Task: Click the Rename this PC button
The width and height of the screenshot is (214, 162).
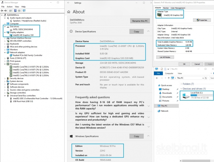Action: pos(140,21)
